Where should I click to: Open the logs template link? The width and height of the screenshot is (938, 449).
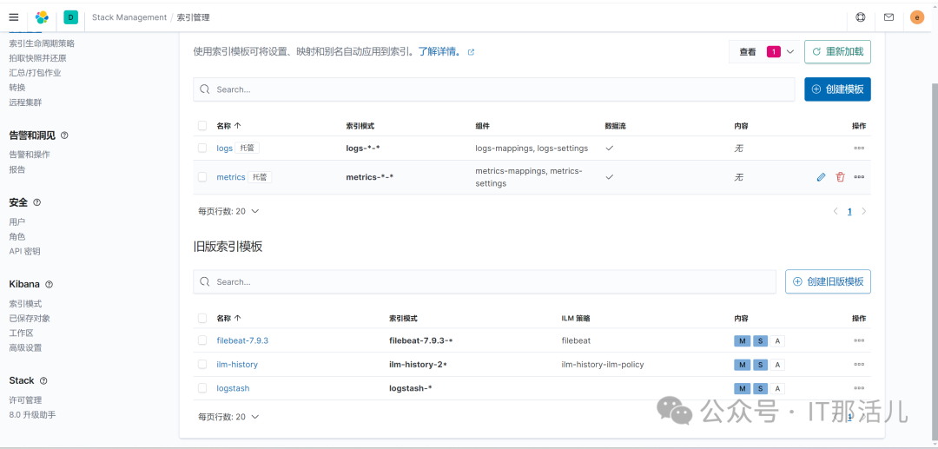click(x=224, y=148)
